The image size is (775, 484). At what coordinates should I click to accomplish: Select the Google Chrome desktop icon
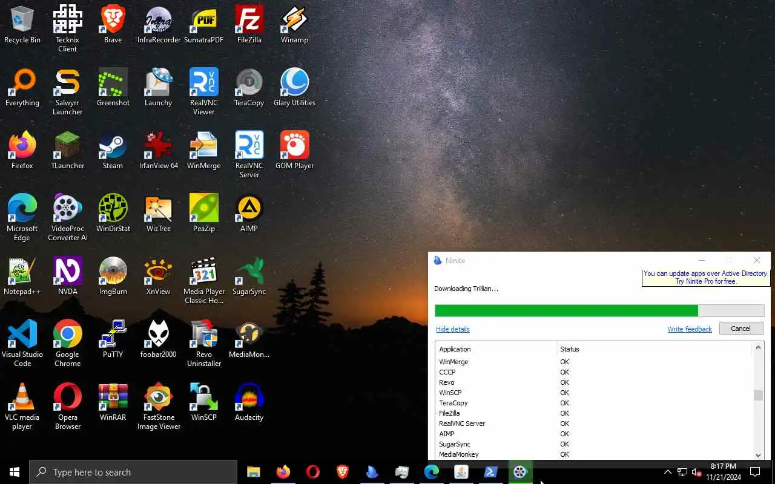pyautogui.click(x=68, y=344)
